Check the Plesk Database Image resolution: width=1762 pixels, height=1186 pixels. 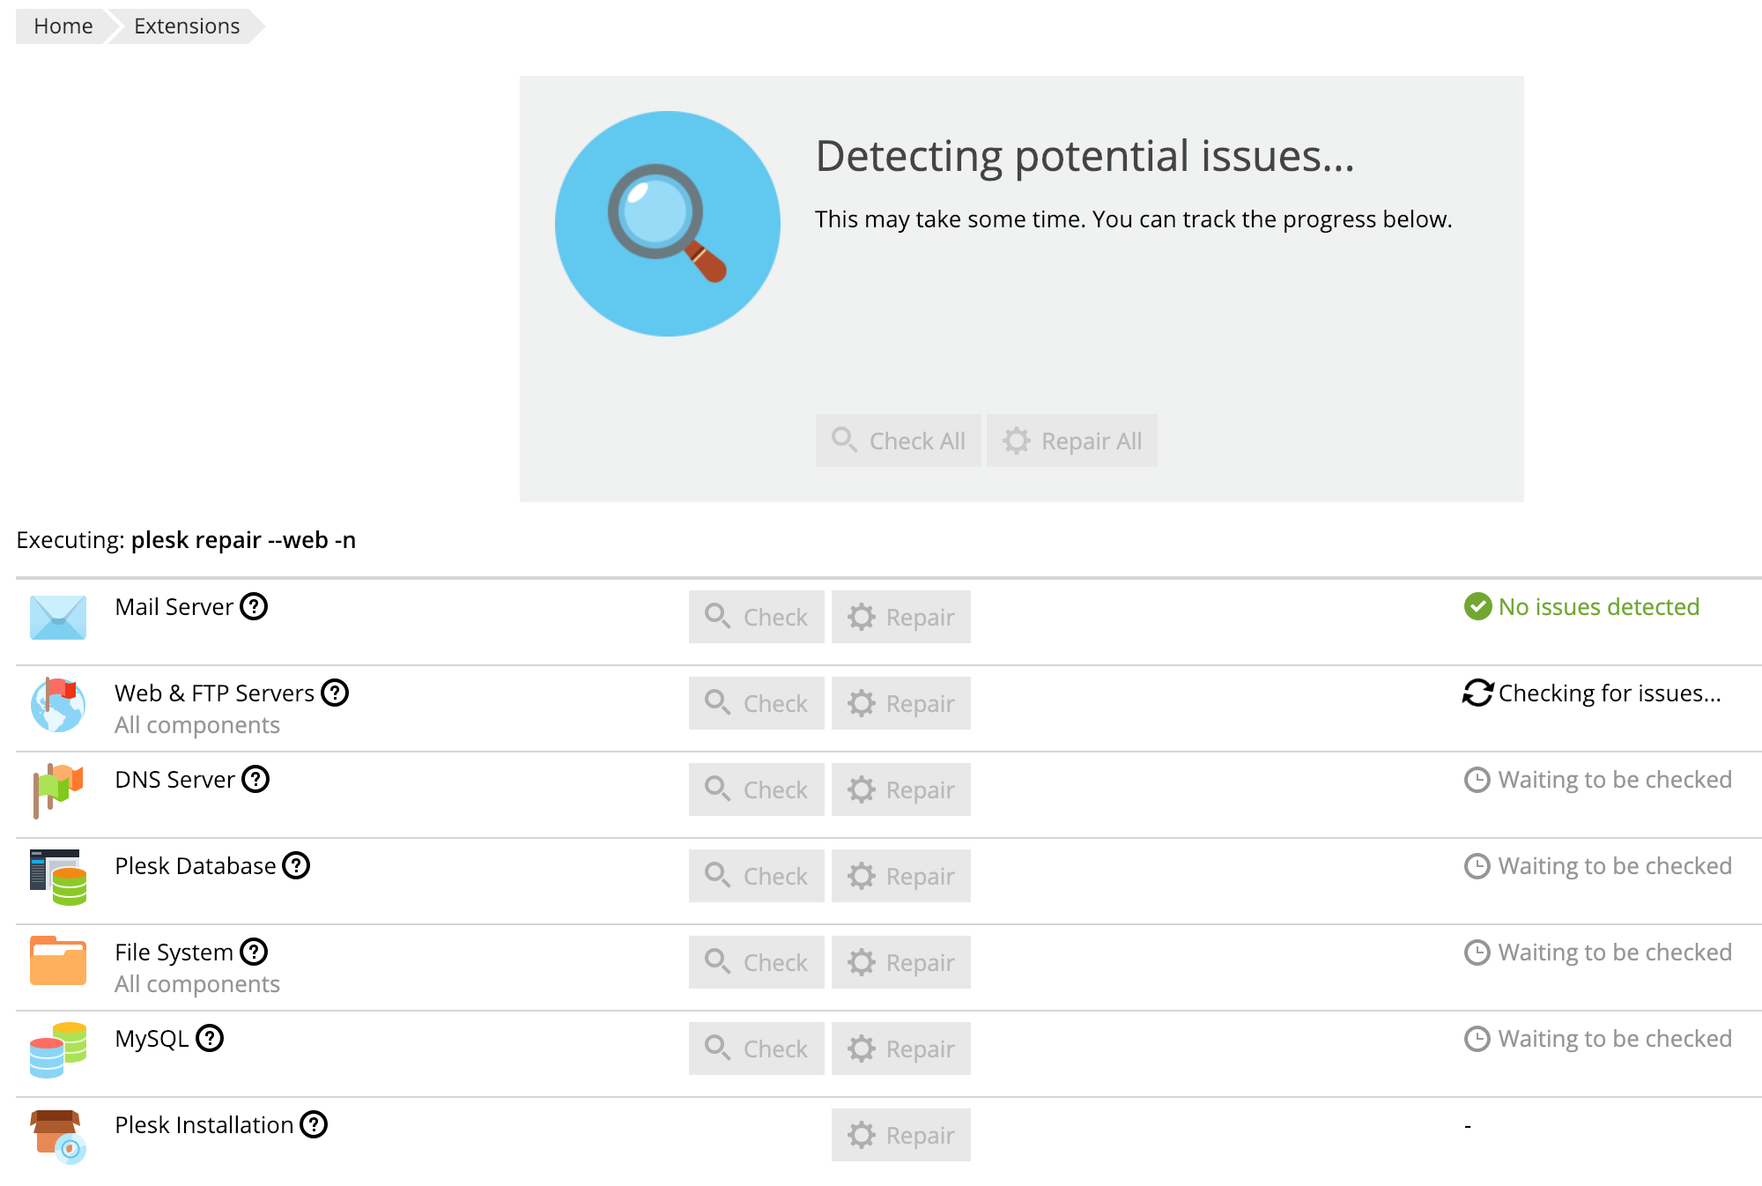[x=757, y=876]
